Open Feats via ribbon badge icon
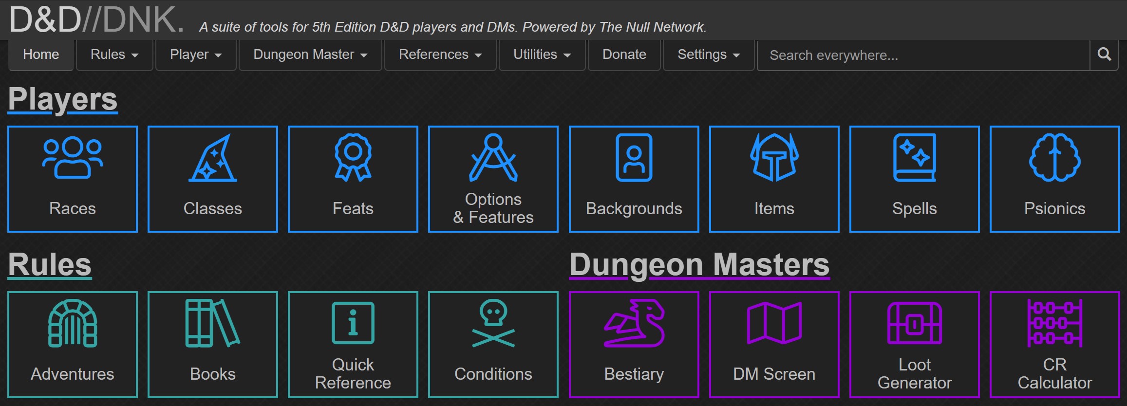This screenshot has width=1127, height=406. [x=353, y=157]
